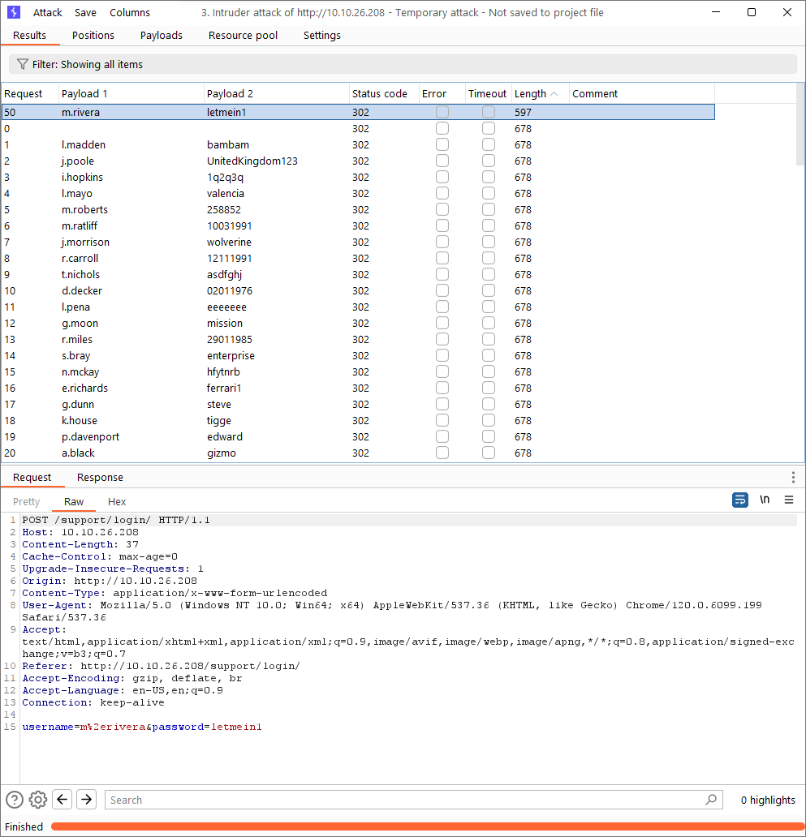This screenshot has height=837, width=806.
Task: Click the 0 highlights label
Action: point(768,800)
